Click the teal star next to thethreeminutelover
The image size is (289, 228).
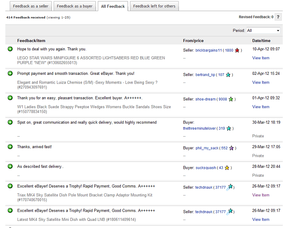point(229,128)
